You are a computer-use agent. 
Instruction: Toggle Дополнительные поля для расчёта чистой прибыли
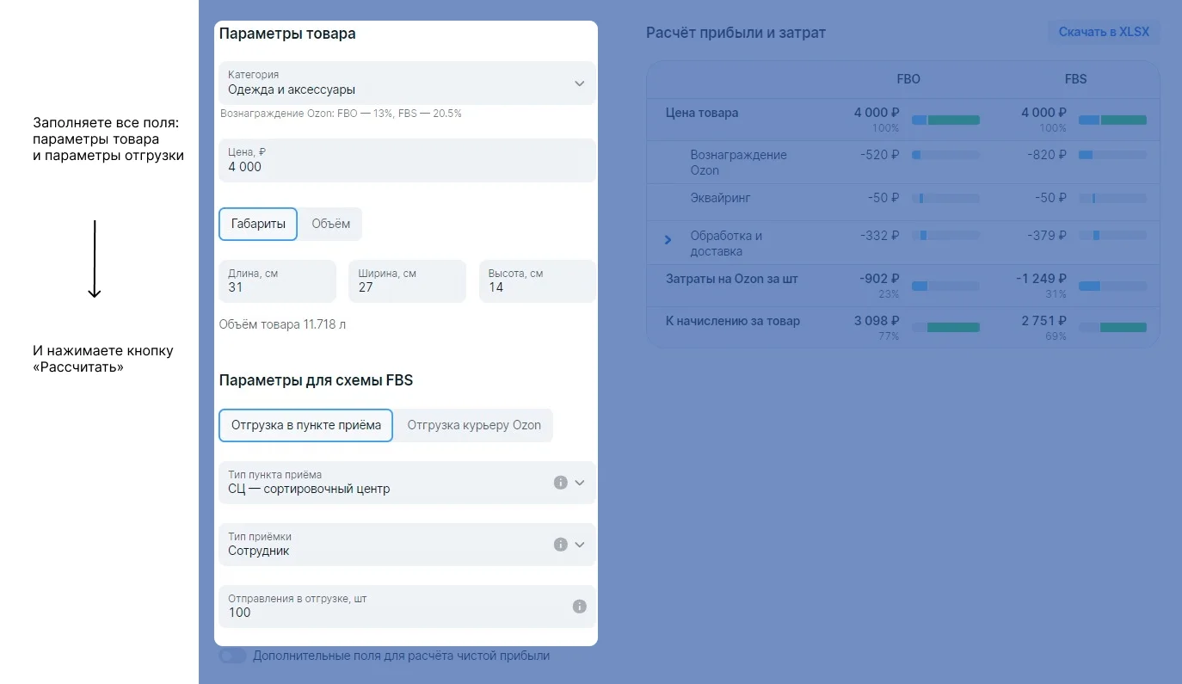click(232, 656)
